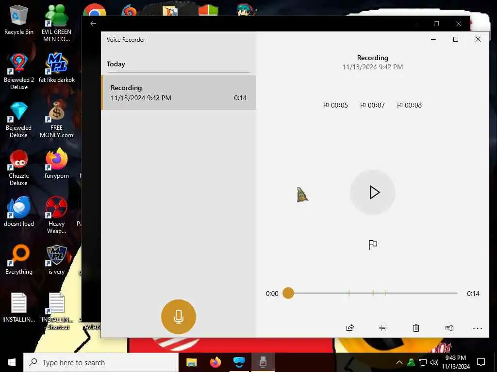
Task: Select the Everything search desktop icon
Action: click(19, 260)
